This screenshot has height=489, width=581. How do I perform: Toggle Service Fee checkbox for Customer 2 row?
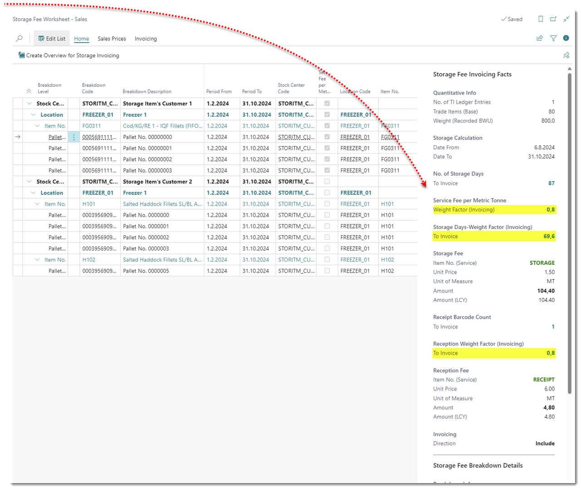point(327,182)
